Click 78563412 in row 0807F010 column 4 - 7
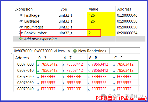The height and width of the screenshot is (102, 148). 75,70
